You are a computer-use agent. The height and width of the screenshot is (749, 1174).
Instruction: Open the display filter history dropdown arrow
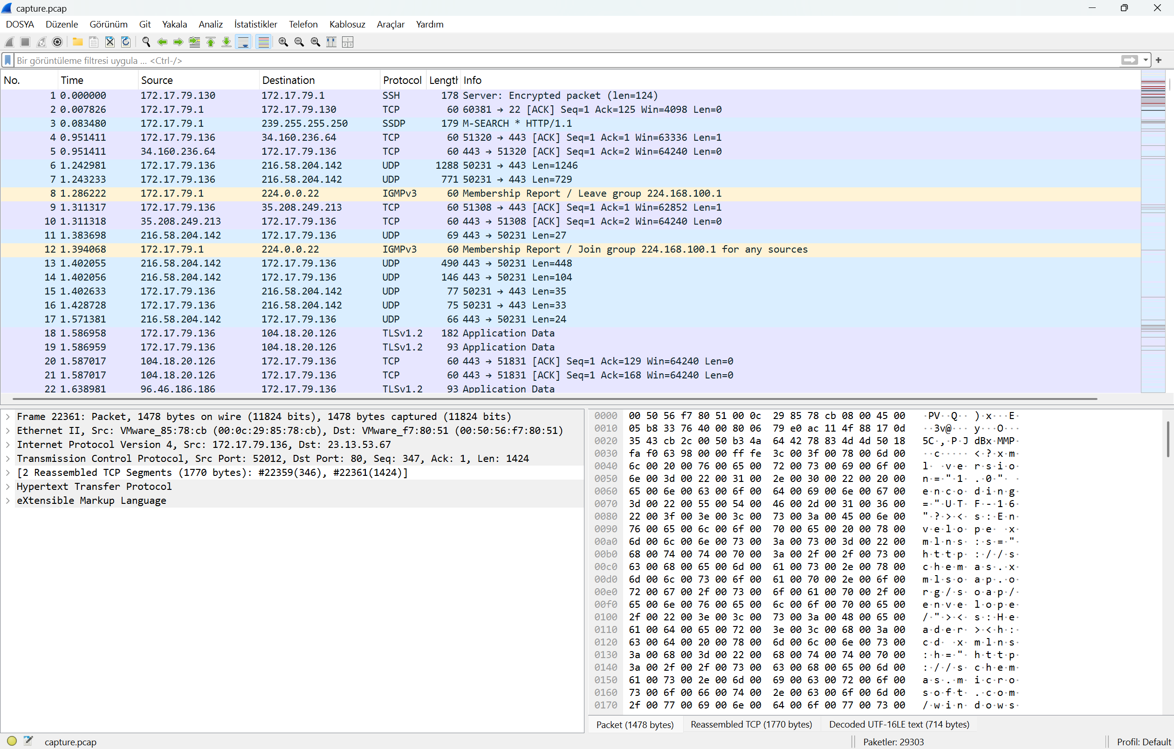click(1145, 60)
